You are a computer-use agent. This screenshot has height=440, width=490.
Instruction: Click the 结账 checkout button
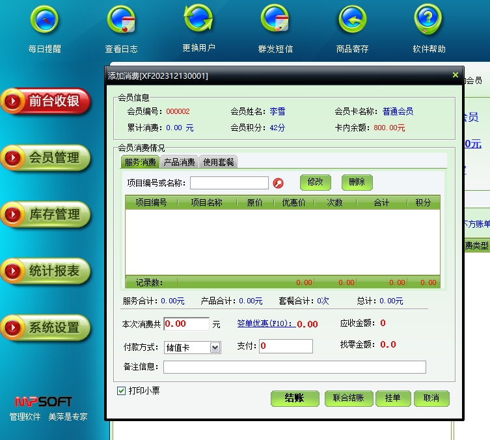(x=295, y=398)
